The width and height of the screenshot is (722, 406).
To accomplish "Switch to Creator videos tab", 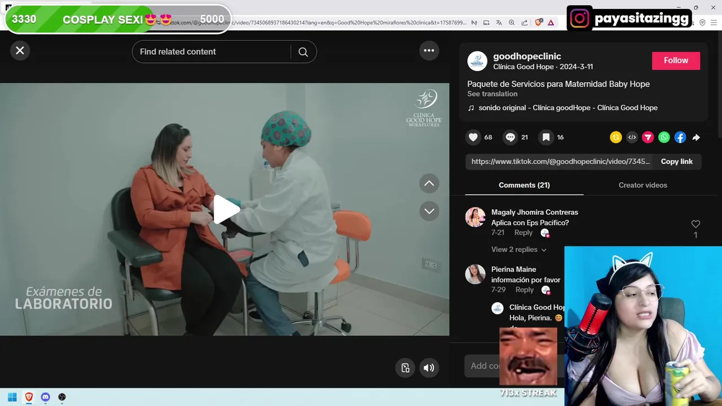I will [642, 185].
